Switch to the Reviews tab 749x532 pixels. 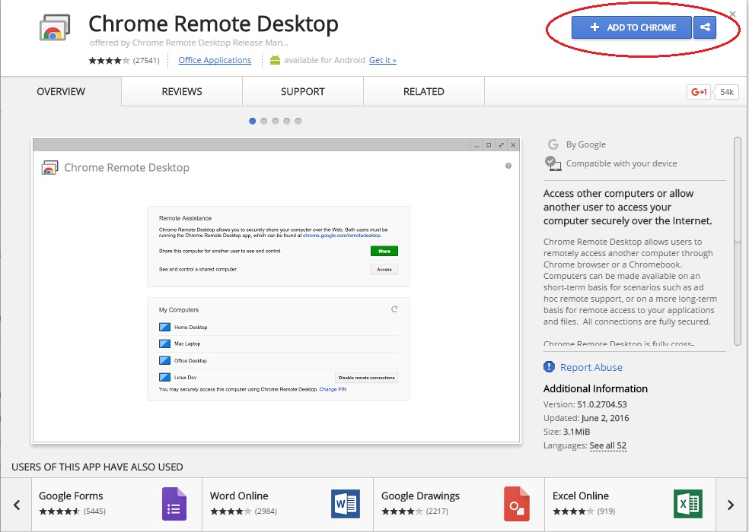pos(182,92)
